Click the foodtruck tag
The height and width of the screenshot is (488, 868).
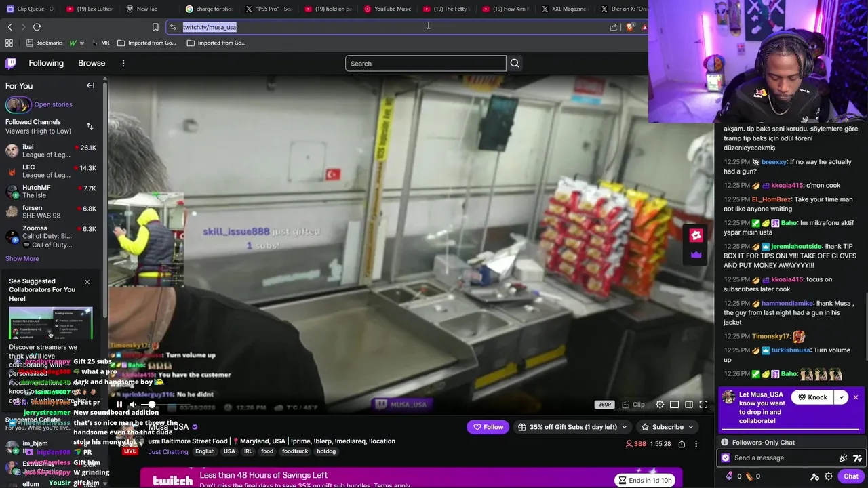click(x=295, y=451)
